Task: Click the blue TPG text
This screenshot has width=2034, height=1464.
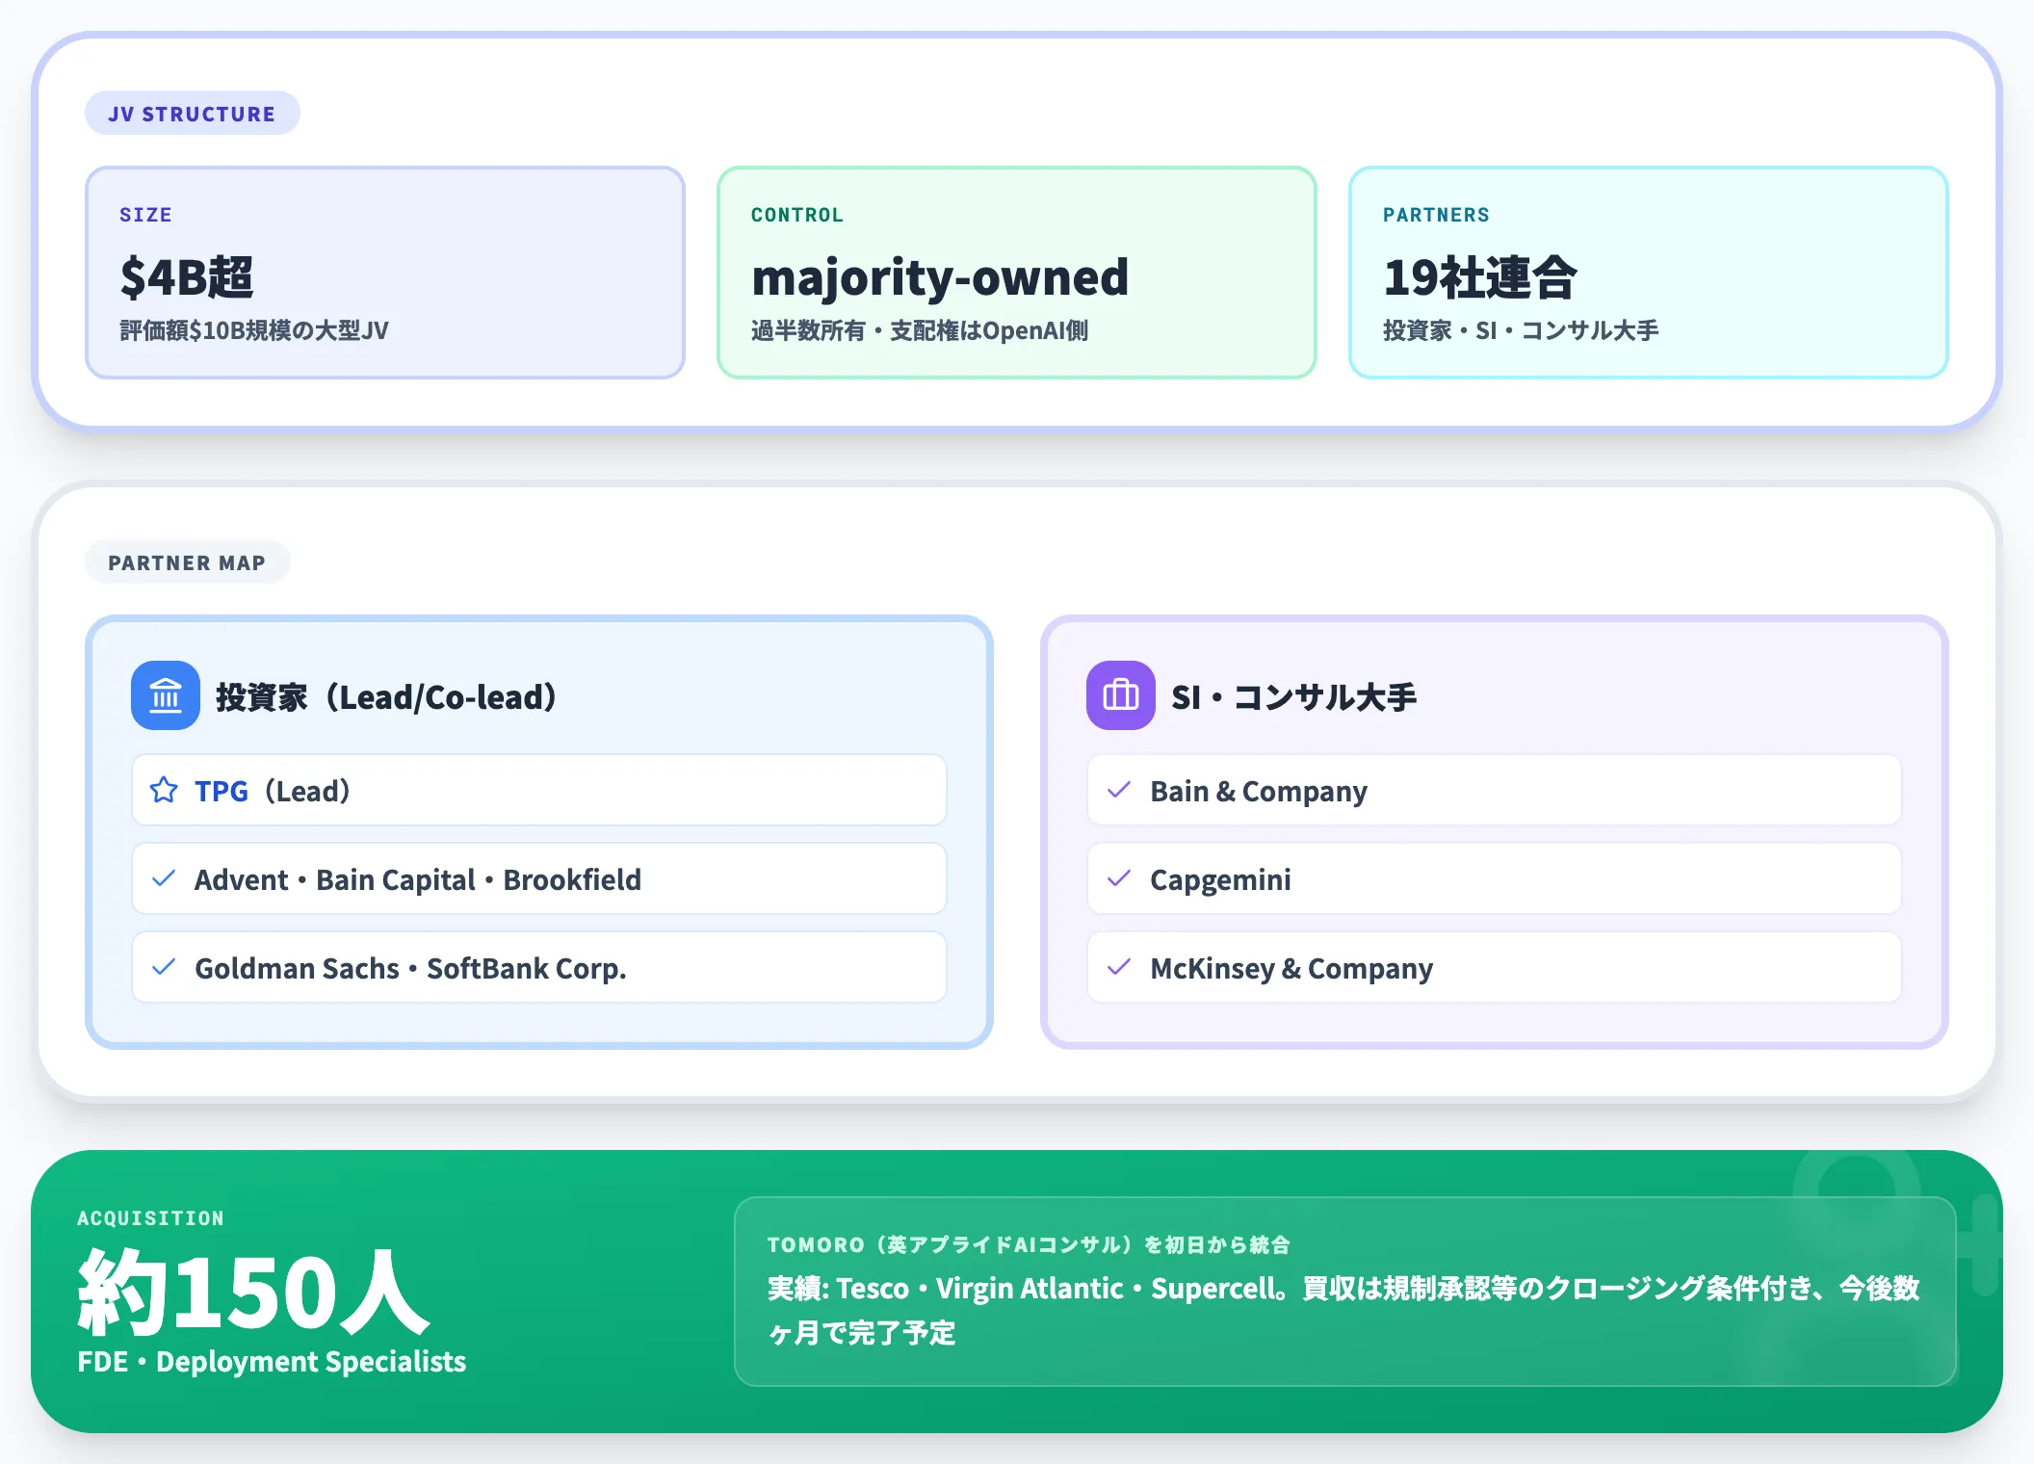Action: click(222, 792)
